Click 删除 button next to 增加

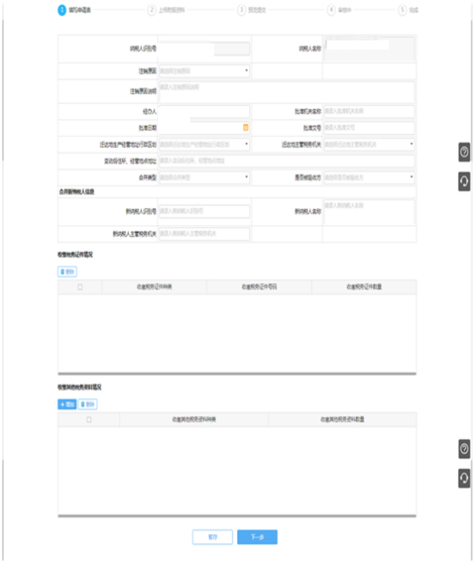[88, 404]
